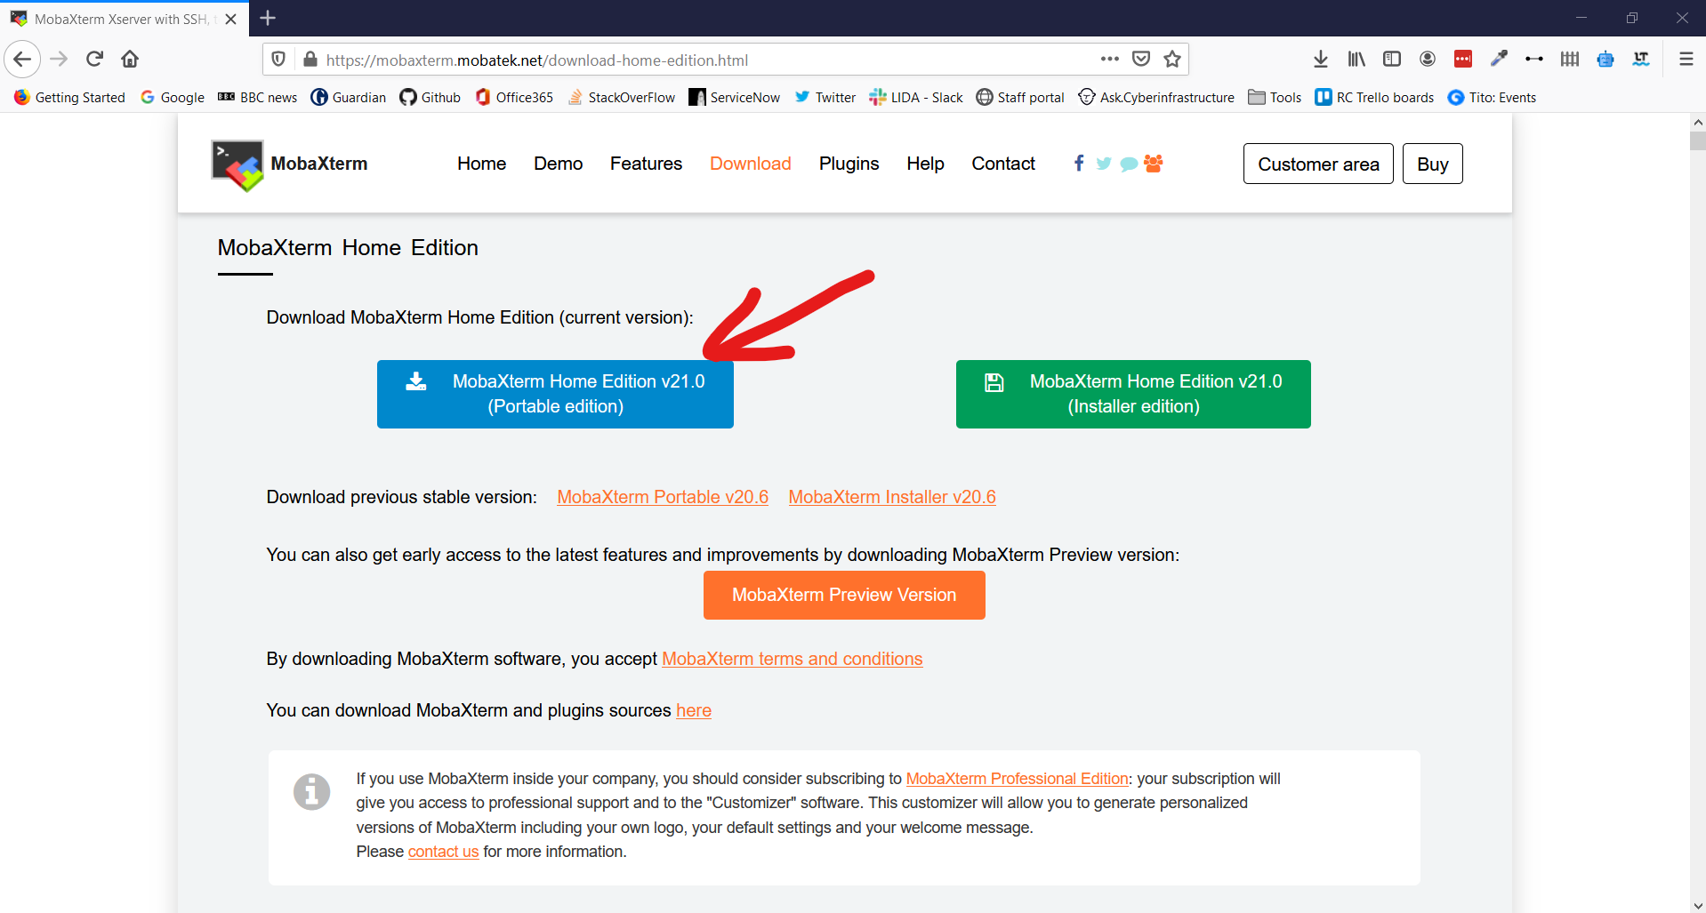Open the Firefox hamburger menu
The height and width of the screenshot is (913, 1706).
point(1686,60)
